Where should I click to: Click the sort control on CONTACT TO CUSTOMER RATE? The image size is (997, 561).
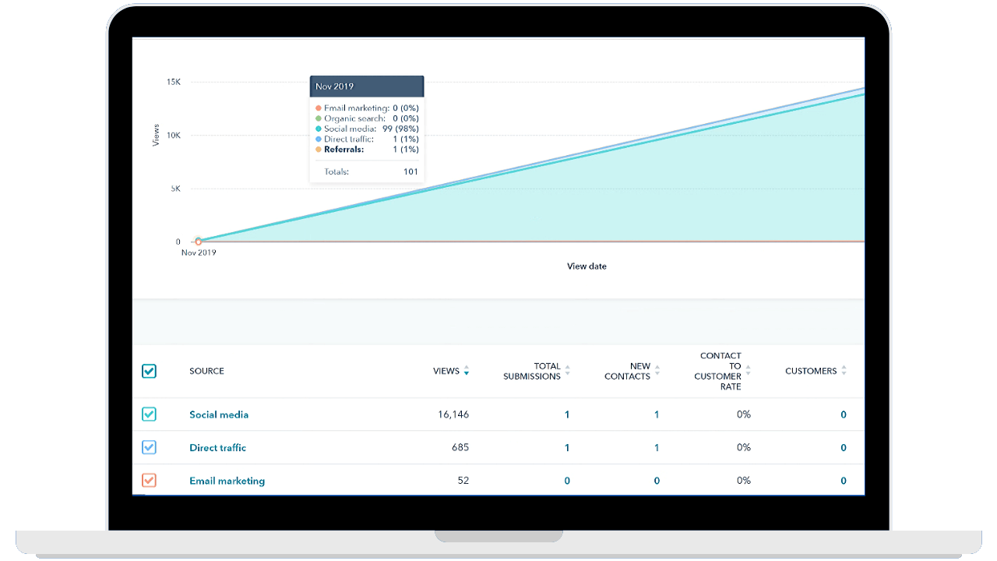748,371
